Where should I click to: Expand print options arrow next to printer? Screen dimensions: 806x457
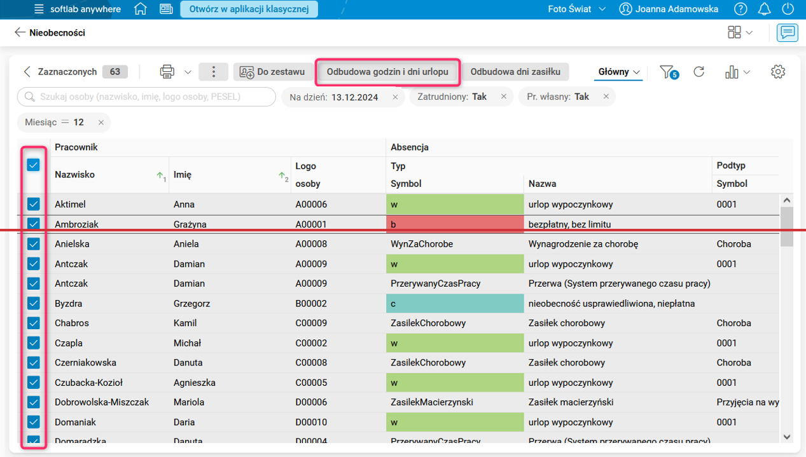[x=188, y=72]
